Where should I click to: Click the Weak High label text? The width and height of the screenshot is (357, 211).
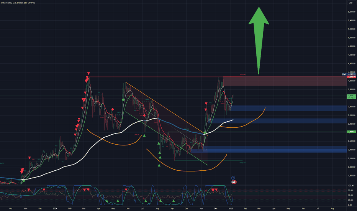(242, 74)
